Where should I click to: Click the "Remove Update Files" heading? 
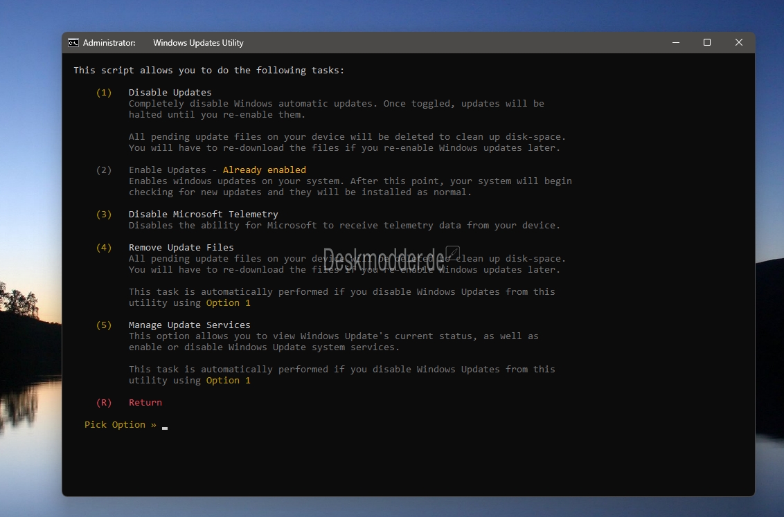pos(181,247)
